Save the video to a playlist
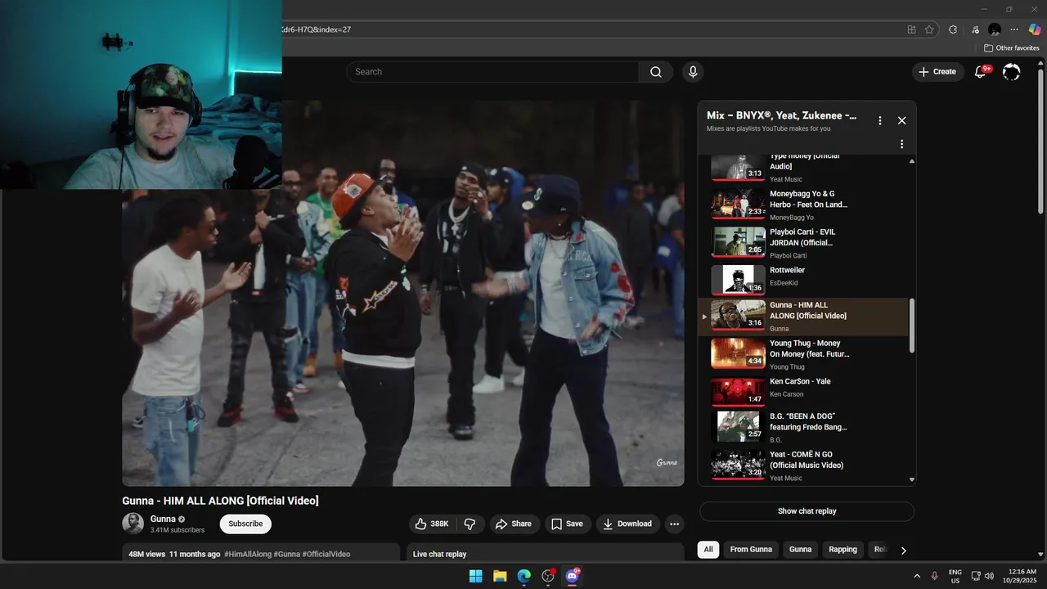 click(567, 524)
